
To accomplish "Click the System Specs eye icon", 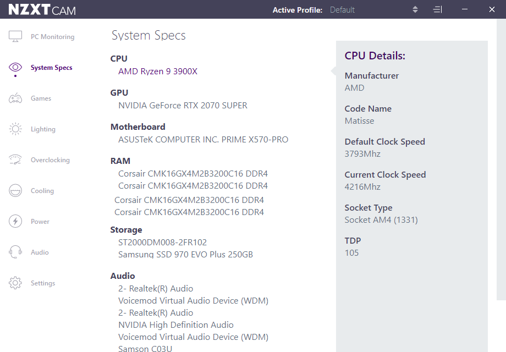I will (x=15, y=67).
